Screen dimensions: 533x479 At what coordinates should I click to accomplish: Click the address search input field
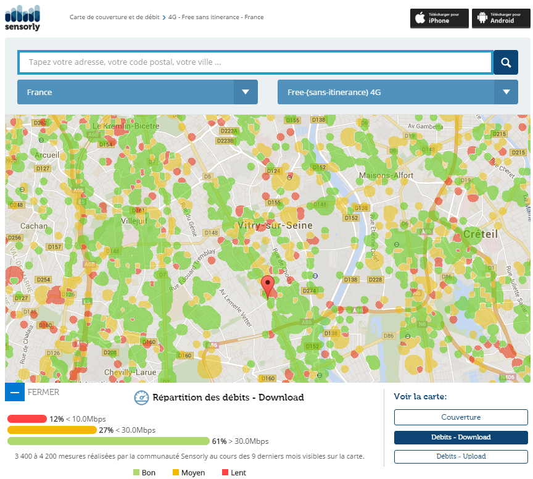pos(255,62)
